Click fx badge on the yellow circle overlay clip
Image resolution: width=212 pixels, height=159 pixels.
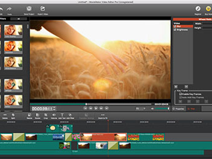48,126
